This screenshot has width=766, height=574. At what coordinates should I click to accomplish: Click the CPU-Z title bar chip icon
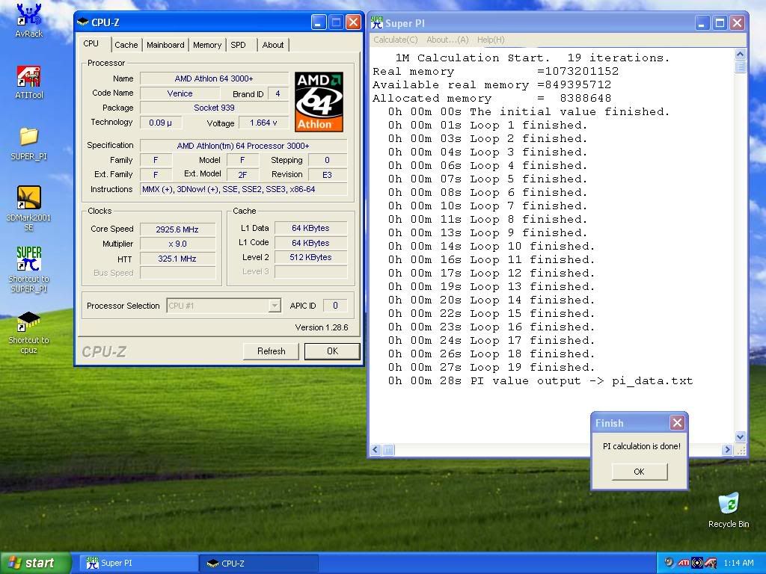[x=83, y=22]
